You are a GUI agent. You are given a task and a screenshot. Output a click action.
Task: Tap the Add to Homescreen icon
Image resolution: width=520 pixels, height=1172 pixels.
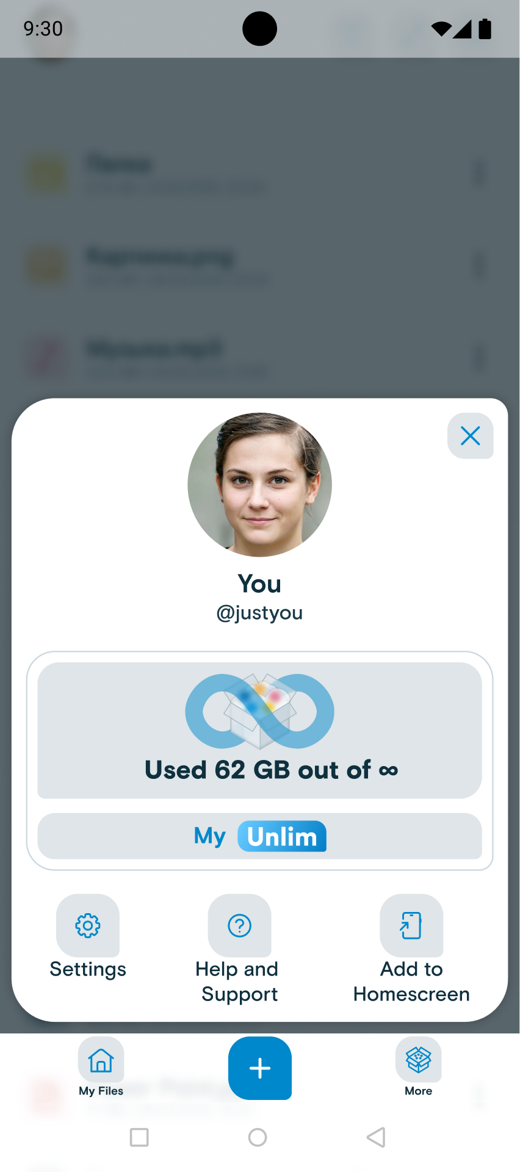[x=411, y=926]
